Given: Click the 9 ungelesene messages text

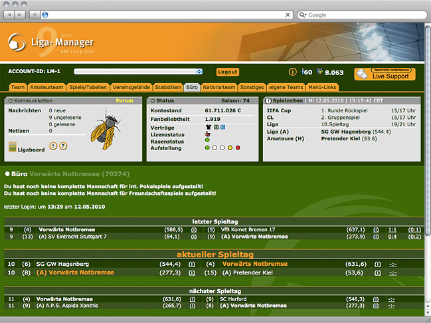Looking at the screenshot, I should point(65,118).
